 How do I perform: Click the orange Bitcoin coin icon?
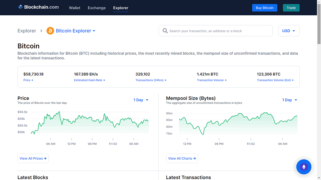pos(50,31)
